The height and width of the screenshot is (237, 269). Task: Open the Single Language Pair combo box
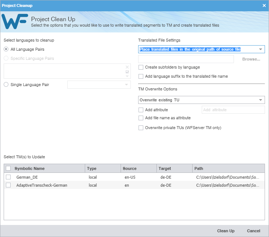(126, 85)
